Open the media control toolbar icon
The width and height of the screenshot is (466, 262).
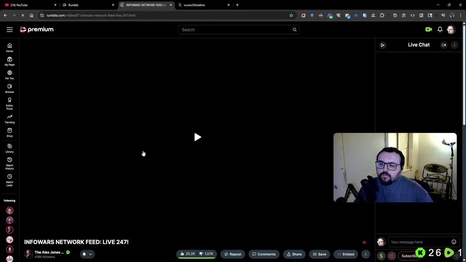pyautogui.click(x=443, y=15)
